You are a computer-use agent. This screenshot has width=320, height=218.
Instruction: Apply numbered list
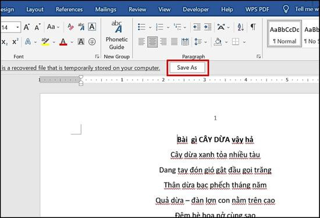coord(159,27)
